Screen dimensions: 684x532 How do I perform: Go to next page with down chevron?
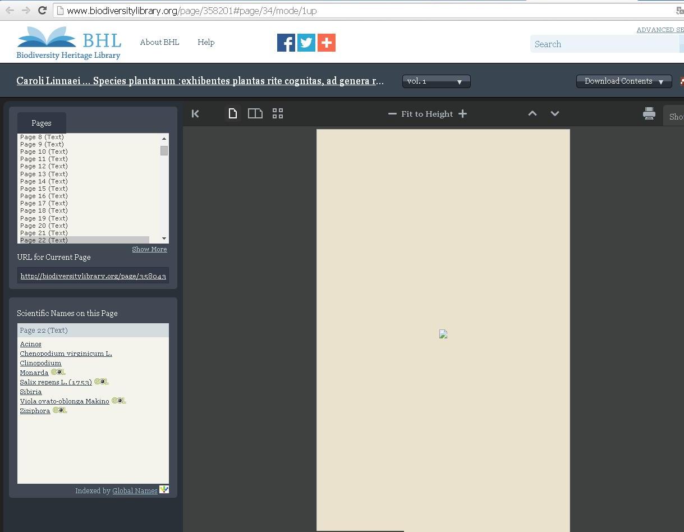click(x=555, y=114)
